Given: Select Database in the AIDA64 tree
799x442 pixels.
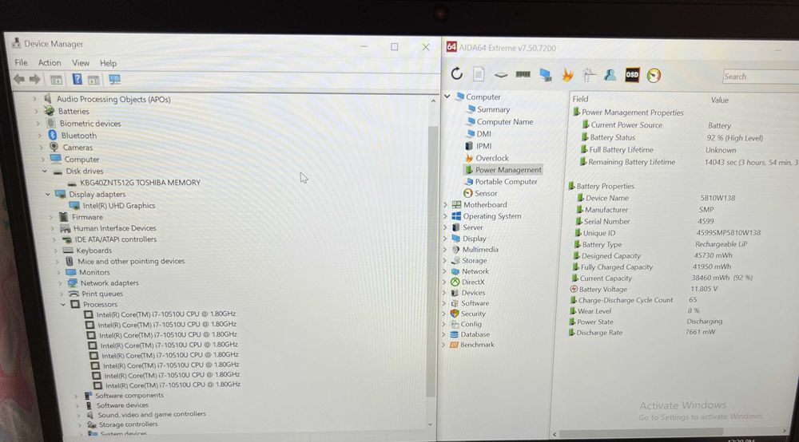Looking at the screenshot, I should point(475,334).
